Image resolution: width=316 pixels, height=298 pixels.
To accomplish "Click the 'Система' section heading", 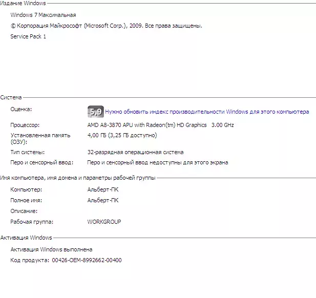I will click(x=11, y=97).
